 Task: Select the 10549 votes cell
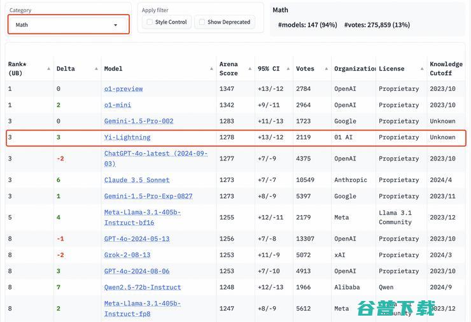coord(305,180)
